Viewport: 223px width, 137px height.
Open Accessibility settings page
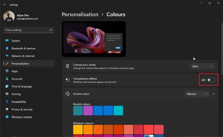coord(29,102)
